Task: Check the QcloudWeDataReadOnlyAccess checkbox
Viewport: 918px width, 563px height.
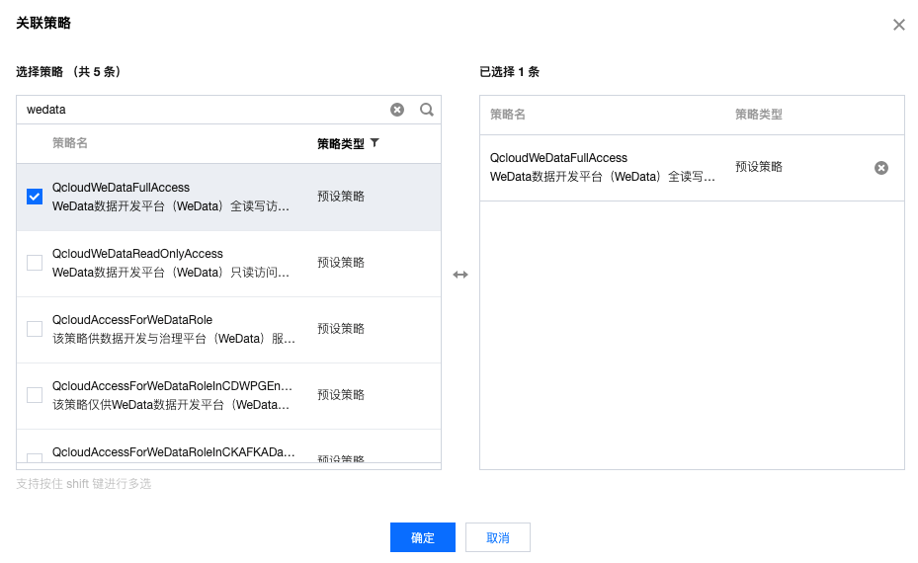Action: 35,263
